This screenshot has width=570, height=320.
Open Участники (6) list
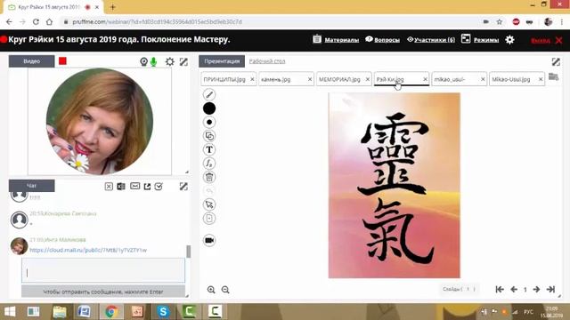pos(431,39)
